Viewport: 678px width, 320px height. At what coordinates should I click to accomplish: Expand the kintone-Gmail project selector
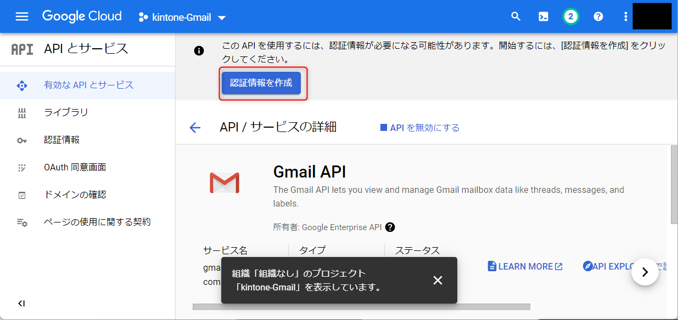[182, 17]
